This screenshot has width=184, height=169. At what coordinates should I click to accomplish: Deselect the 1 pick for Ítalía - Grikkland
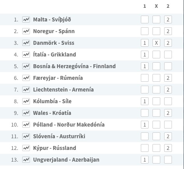(145, 55)
